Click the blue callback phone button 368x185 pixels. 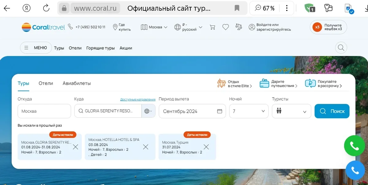coord(355,170)
